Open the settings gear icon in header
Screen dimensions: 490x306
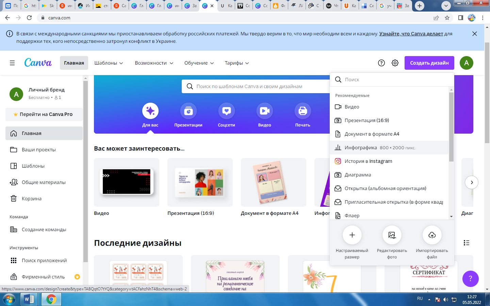395,63
